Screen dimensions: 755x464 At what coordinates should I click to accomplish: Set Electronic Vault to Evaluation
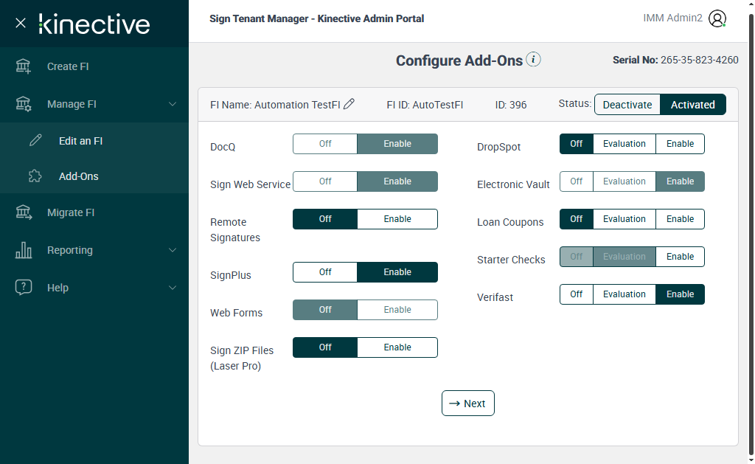624,181
